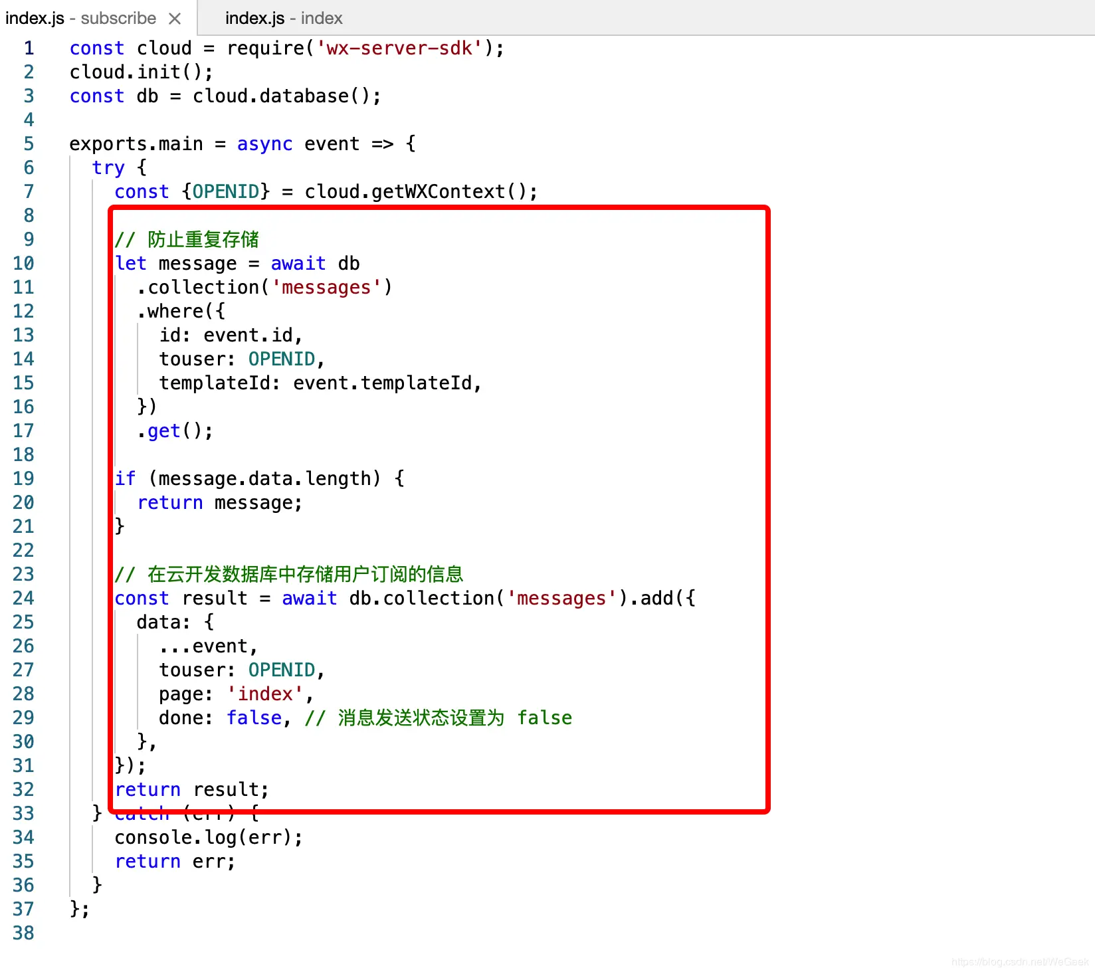The height and width of the screenshot is (974, 1095).
Task: Click the cloud.init(); statement
Action: coord(142,72)
